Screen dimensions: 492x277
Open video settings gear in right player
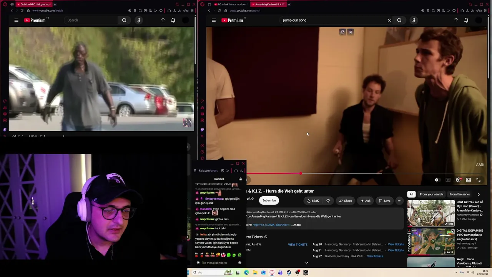[x=458, y=180]
